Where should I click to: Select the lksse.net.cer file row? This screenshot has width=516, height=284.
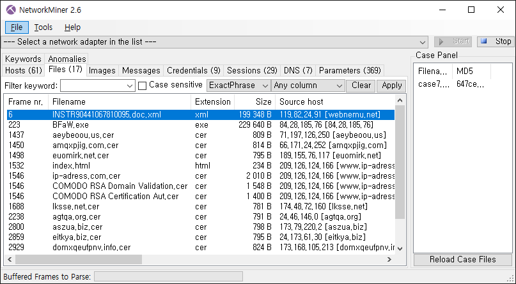(x=200, y=206)
